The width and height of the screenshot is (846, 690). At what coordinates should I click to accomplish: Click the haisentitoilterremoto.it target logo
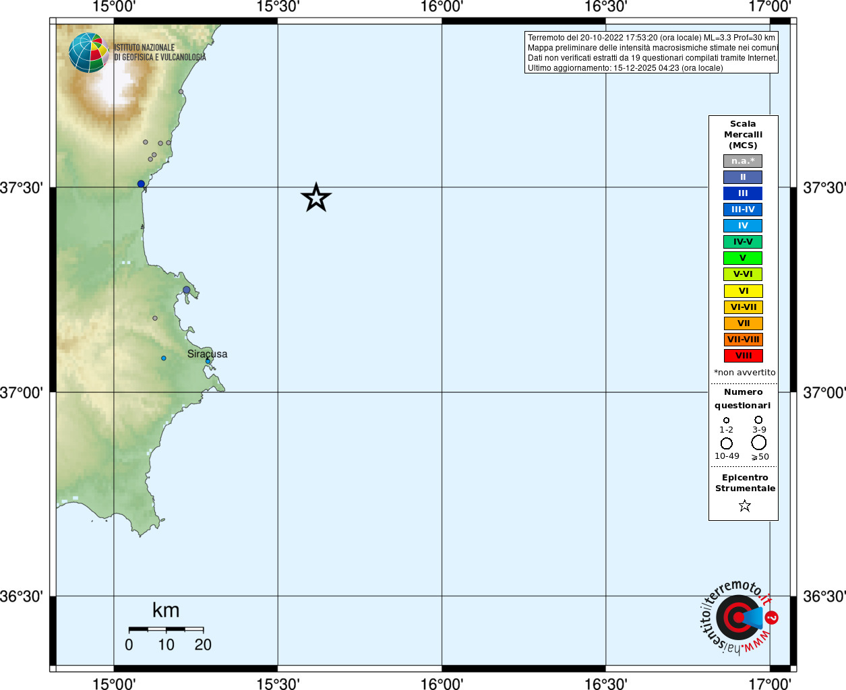click(x=739, y=617)
